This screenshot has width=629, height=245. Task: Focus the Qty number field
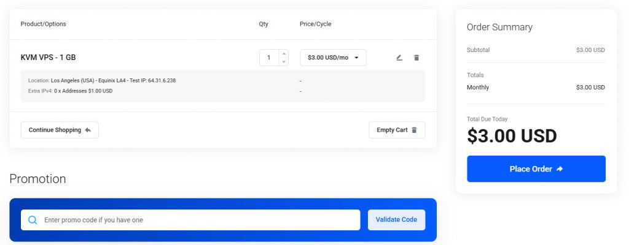click(269, 58)
